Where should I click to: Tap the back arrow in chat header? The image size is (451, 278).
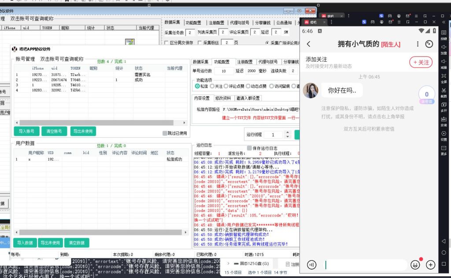coord(308,44)
